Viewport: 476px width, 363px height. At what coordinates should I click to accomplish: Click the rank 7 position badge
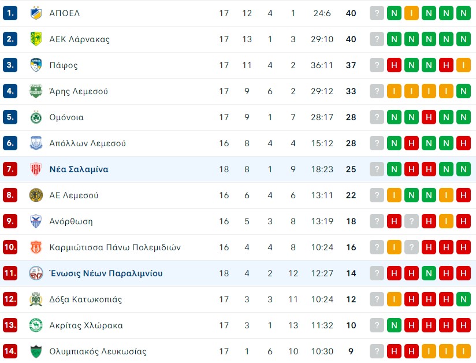(10, 169)
